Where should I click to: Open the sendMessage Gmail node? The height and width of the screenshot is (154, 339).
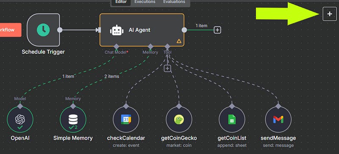click(x=278, y=119)
